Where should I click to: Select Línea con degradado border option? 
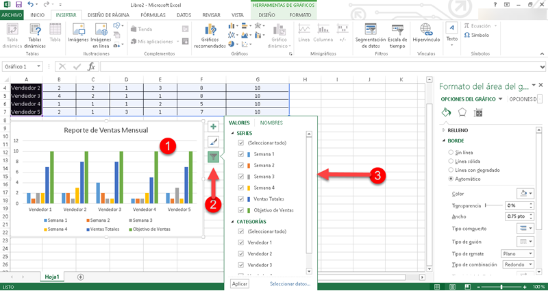click(x=451, y=170)
